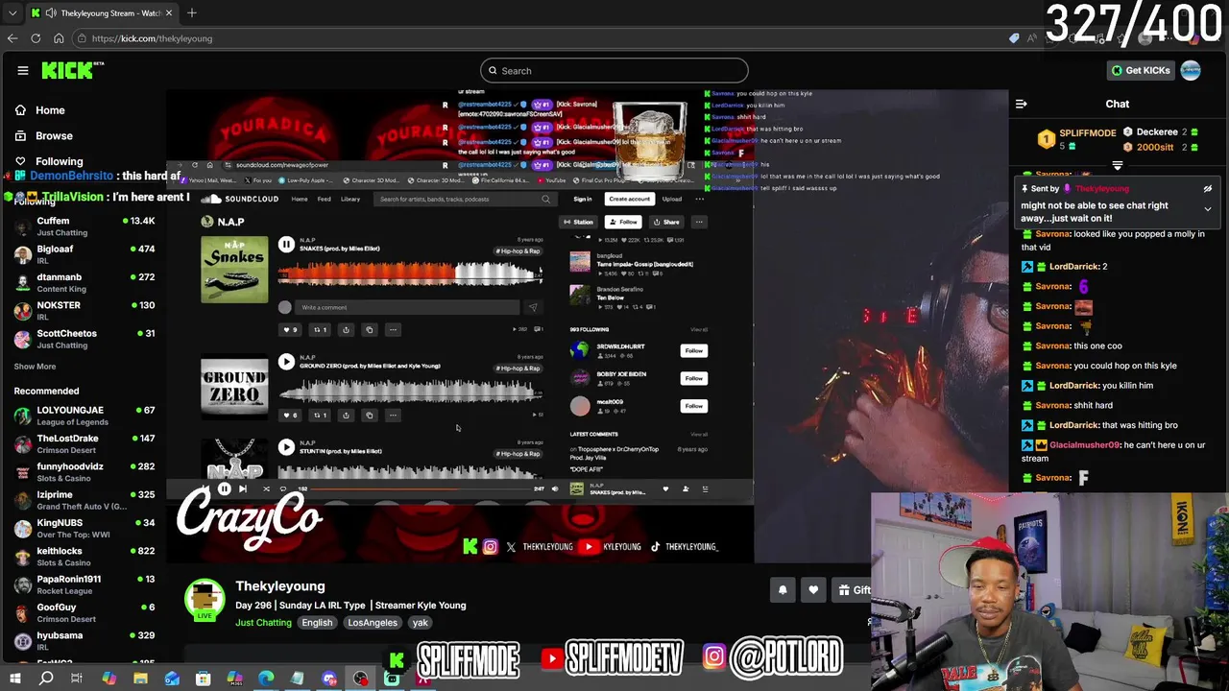The height and width of the screenshot is (691, 1229).
Task: Open the SoundCloud player queue icon
Action: (x=705, y=488)
